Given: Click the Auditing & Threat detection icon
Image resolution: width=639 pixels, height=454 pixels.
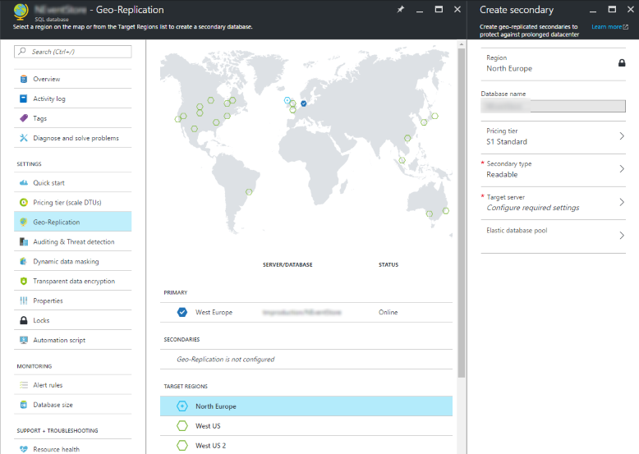Looking at the screenshot, I should (24, 242).
